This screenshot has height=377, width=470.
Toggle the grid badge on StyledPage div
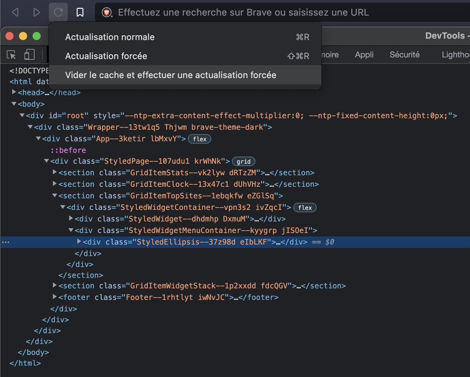[243, 162]
